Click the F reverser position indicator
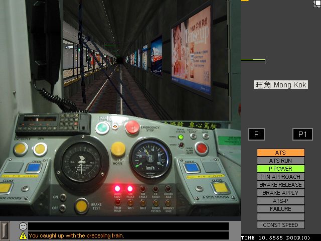 point(256,135)
